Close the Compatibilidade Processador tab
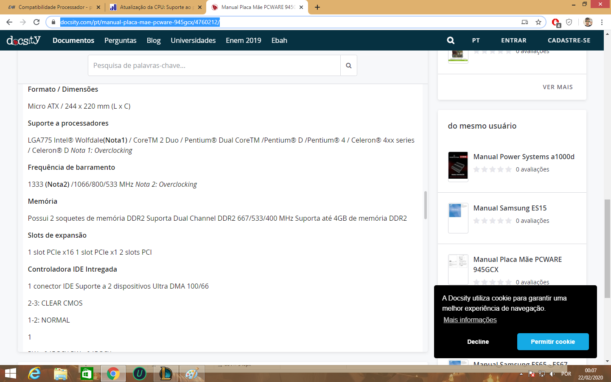The width and height of the screenshot is (611, 382). pyautogui.click(x=98, y=7)
